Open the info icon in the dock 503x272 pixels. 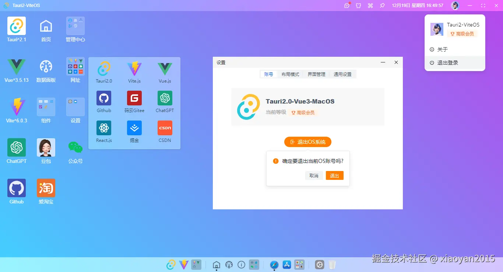pos(242,264)
